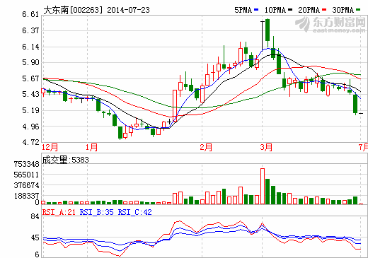The height and width of the screenshot is (258, 368).
Task: Click the 30PMA green legend swatch
Action: pyautogui.click(x=358, y=10)
